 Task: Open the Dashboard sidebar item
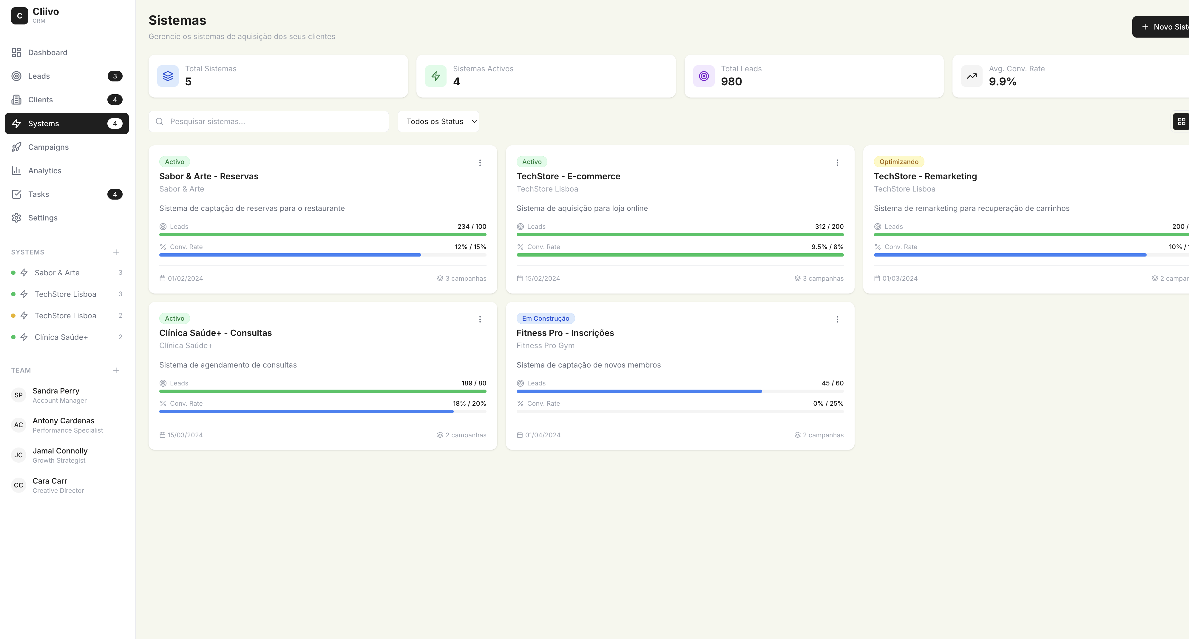click(47, 53)
